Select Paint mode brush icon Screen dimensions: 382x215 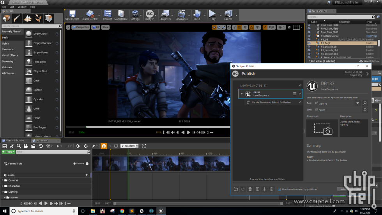[17, 18]
